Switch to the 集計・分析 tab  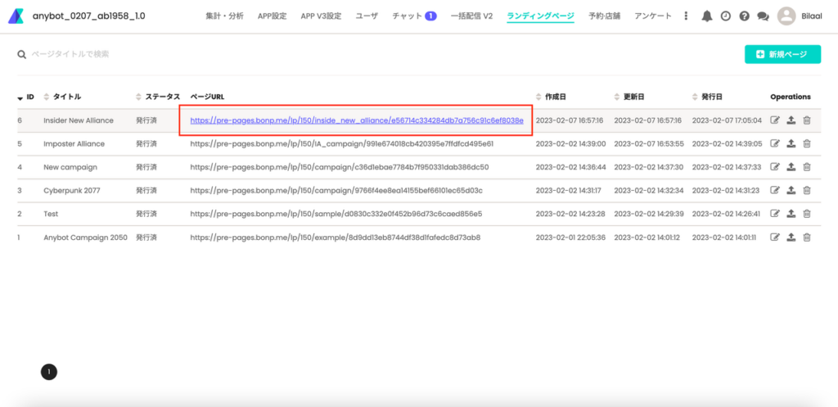coord(223,16)
